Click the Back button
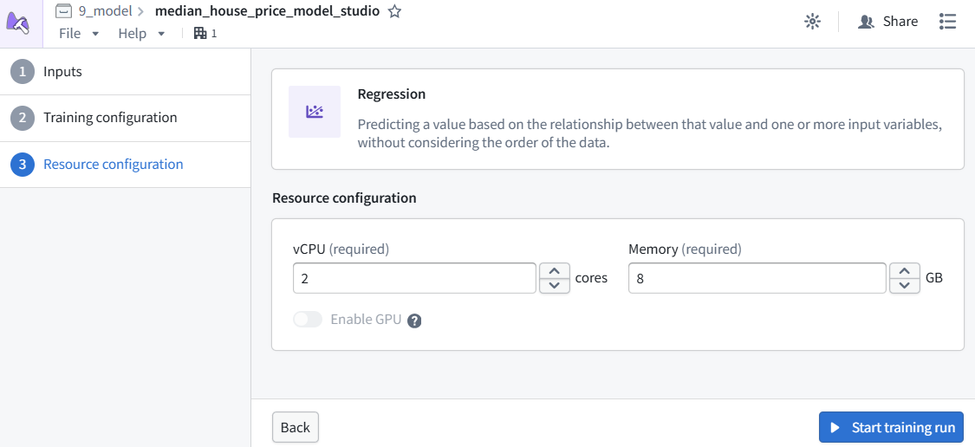This screenshot has width=975, height=447. [296, 427]
